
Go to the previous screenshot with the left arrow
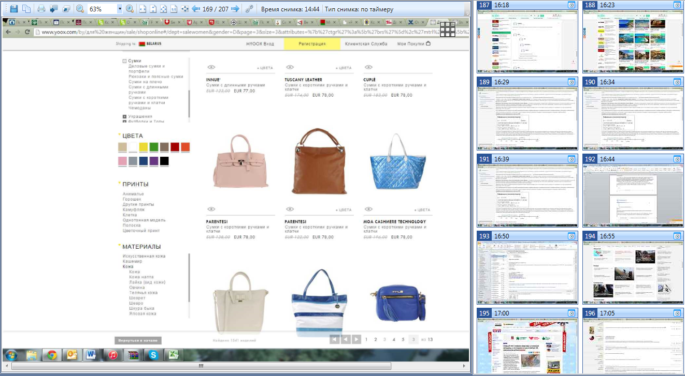pos(196,9)
